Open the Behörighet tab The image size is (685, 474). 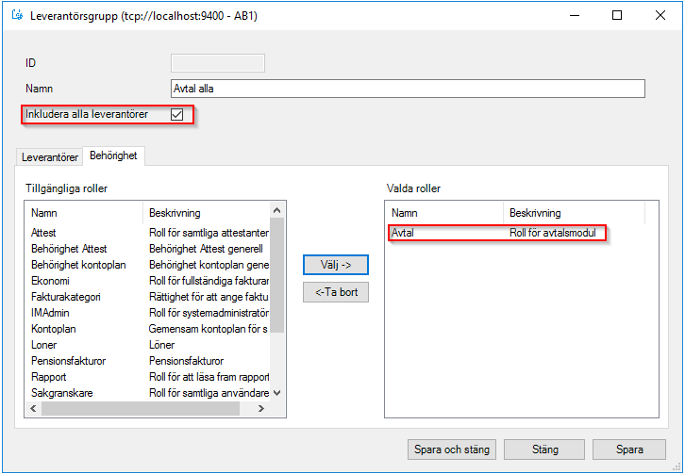tap(113, 155)
